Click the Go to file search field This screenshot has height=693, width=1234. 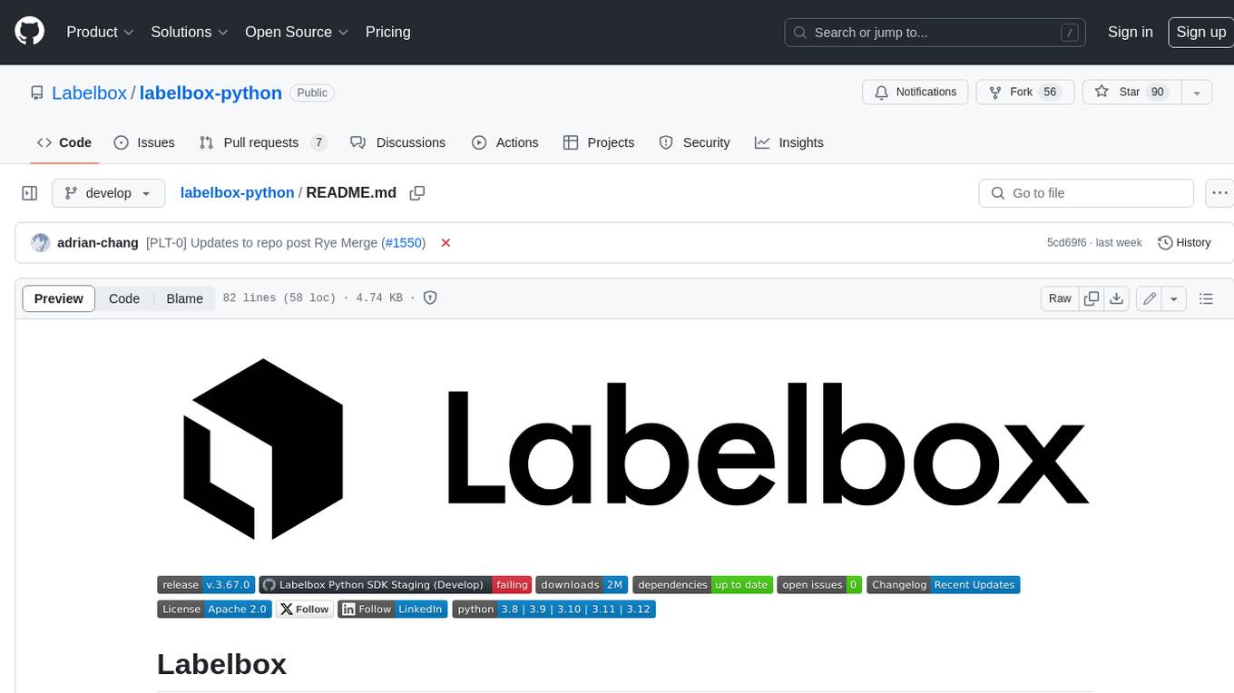(1086, 193)
